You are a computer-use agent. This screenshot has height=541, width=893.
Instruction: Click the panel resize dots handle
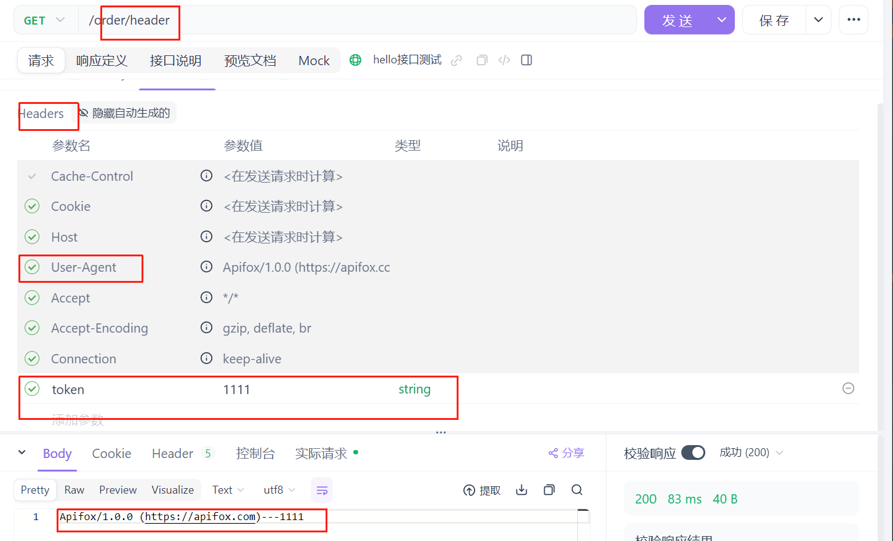(441, 432)
